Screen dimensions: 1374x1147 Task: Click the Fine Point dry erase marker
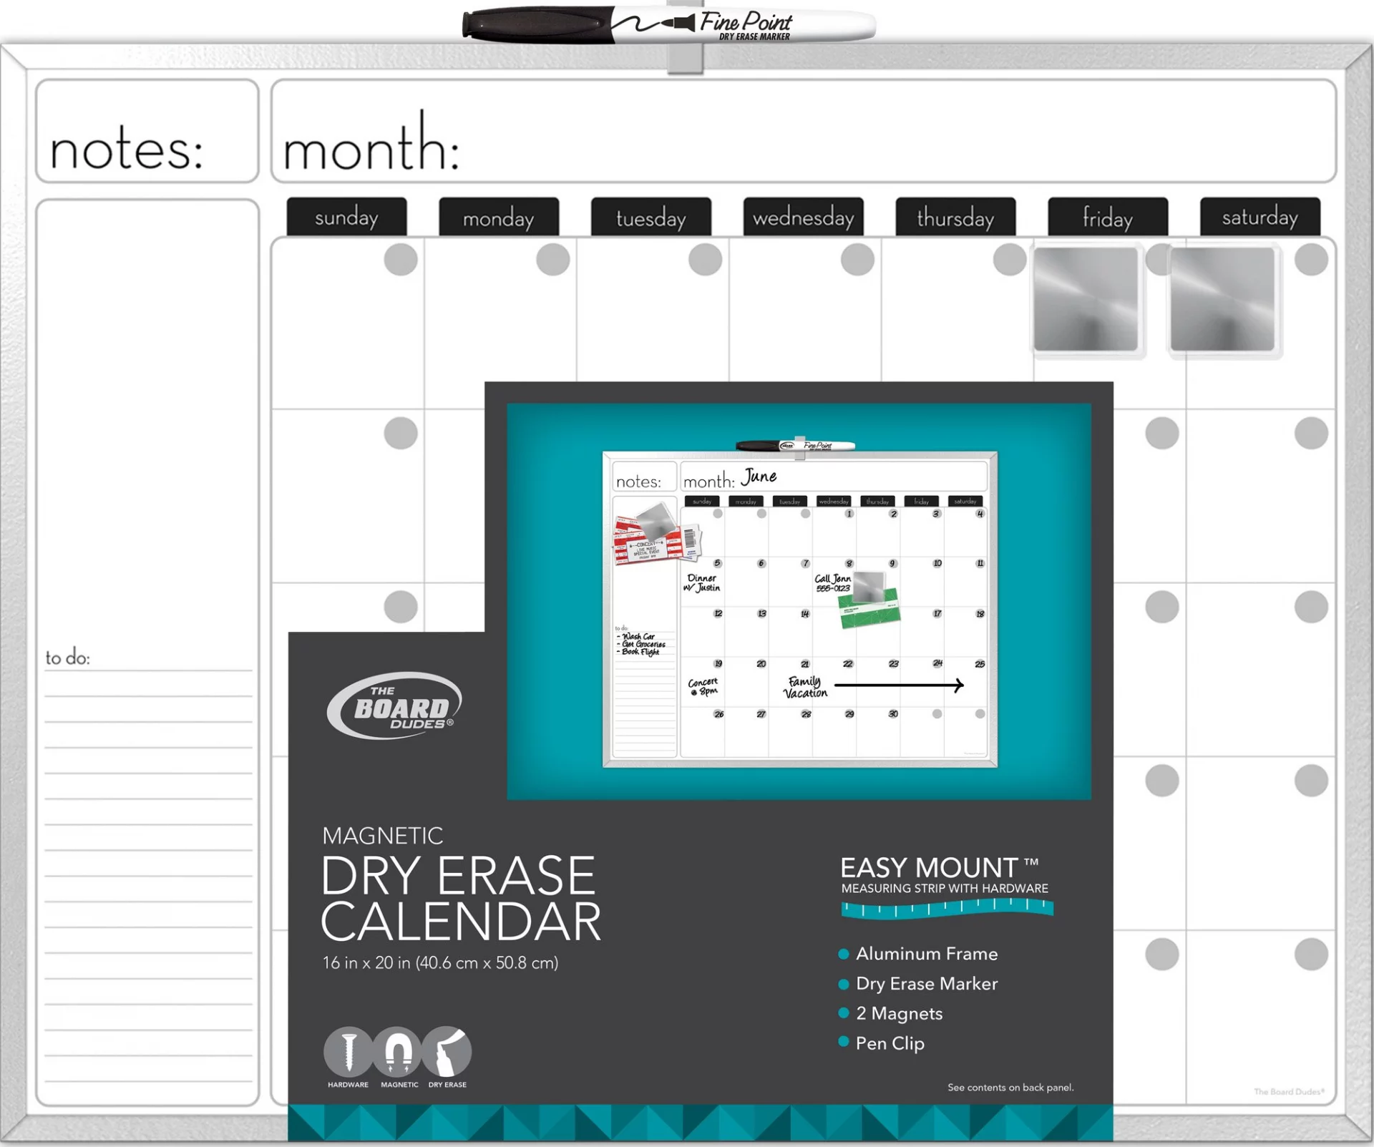coord(668,24)
